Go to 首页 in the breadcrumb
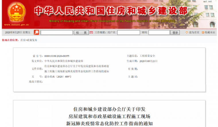This screenshot has width=218, height=127. click(x=23, y=40)
